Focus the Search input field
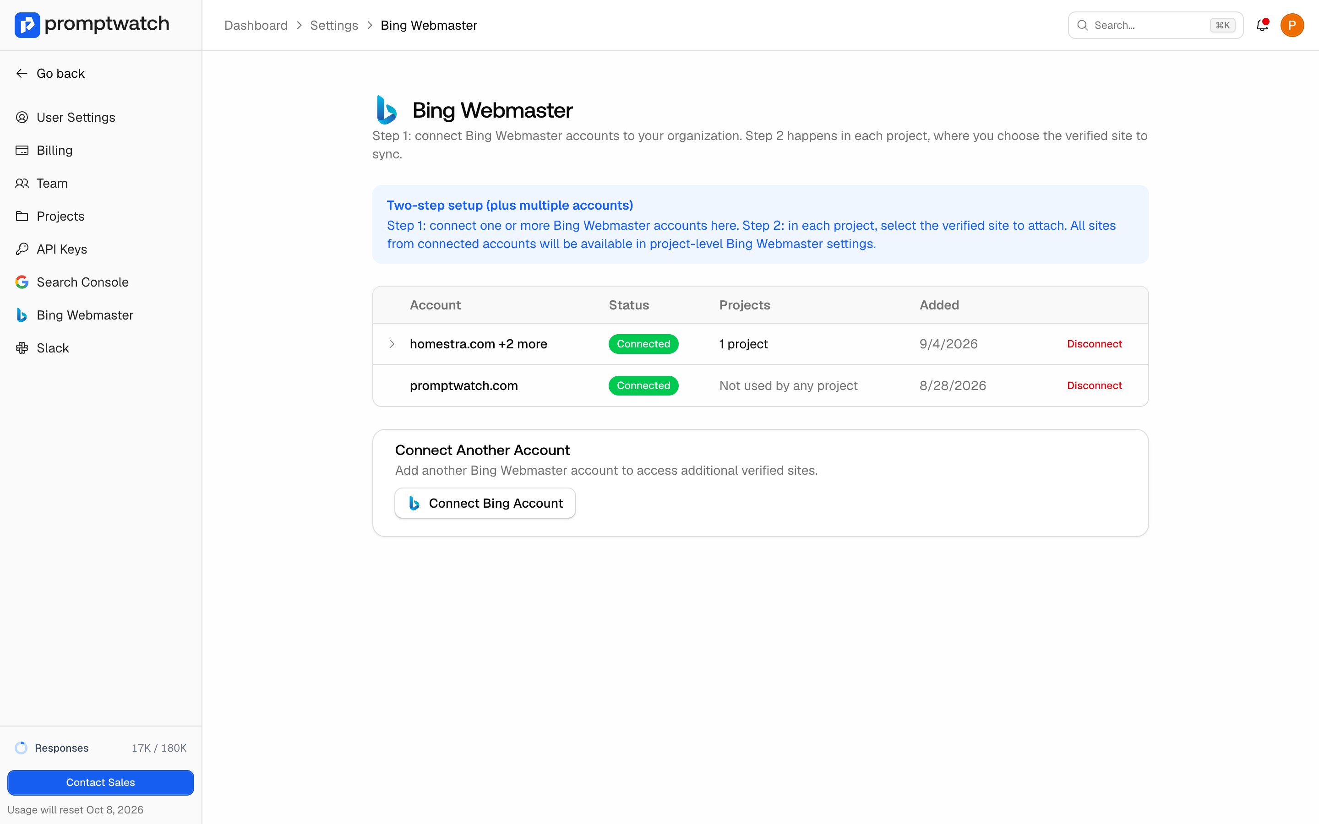This screenshot has height=824, width=1319. coord(1155,25)
